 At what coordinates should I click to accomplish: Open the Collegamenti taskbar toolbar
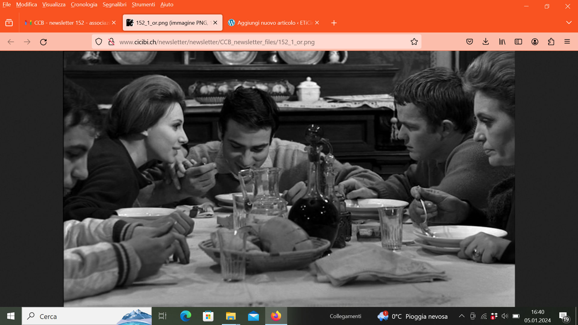[x=345, y=316]
